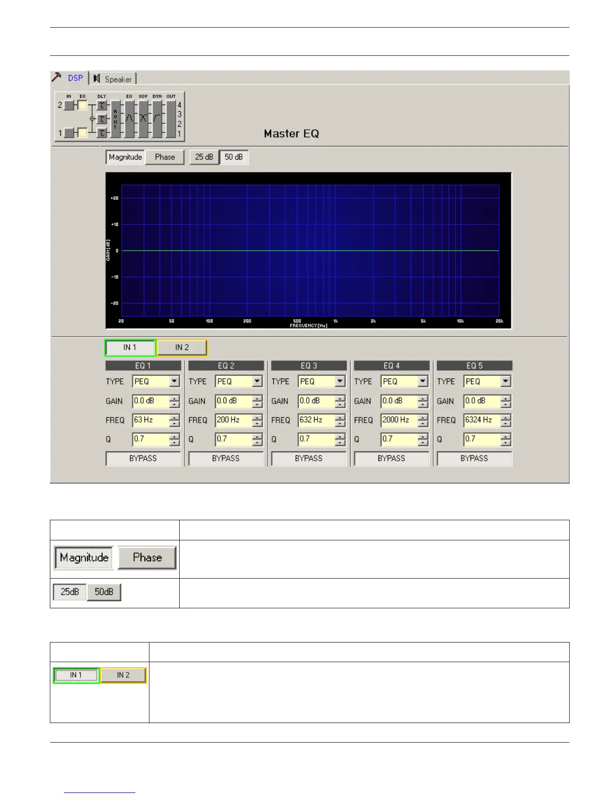Open the EQ 3 TYPE dropdown
The height and width of the screenshot is (797, 616).
click(x=340, y=381)
